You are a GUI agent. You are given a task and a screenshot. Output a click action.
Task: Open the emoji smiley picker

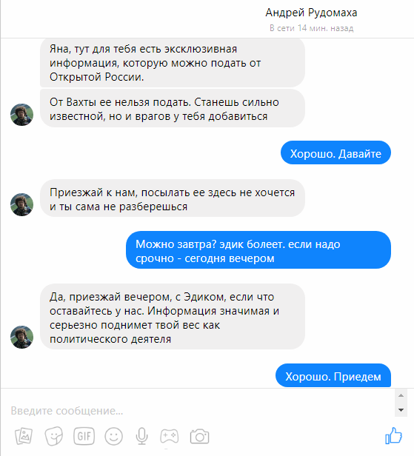pos(114,436)
